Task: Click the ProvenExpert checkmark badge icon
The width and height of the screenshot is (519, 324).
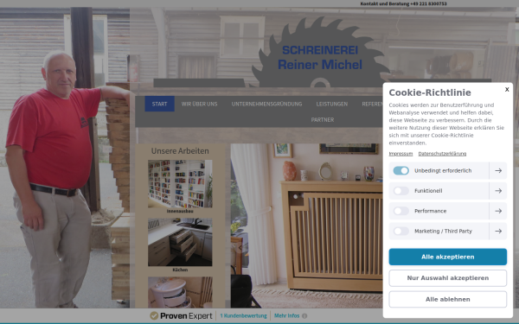Action: click(x=154, y=315)
